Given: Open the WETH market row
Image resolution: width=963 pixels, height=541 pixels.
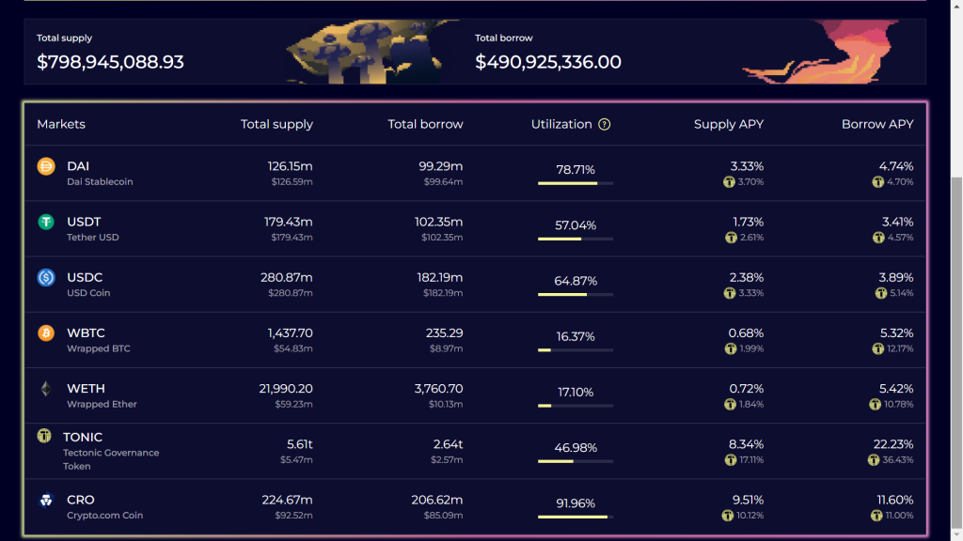Looking at the screenshot, I should coord(475,395).
